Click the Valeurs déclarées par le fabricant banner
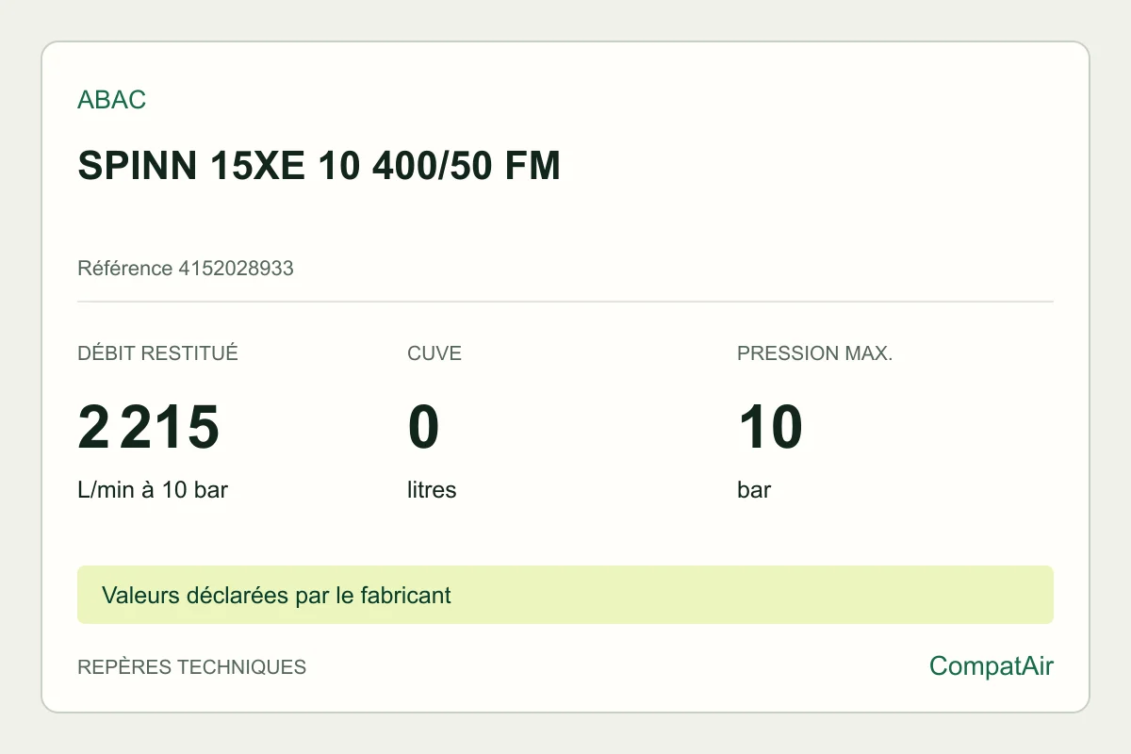The height and width of the screenshot is (754, 1131). click(x=565, y=595)
